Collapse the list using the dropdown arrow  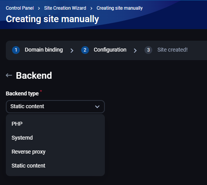click(x=97, y=107)
